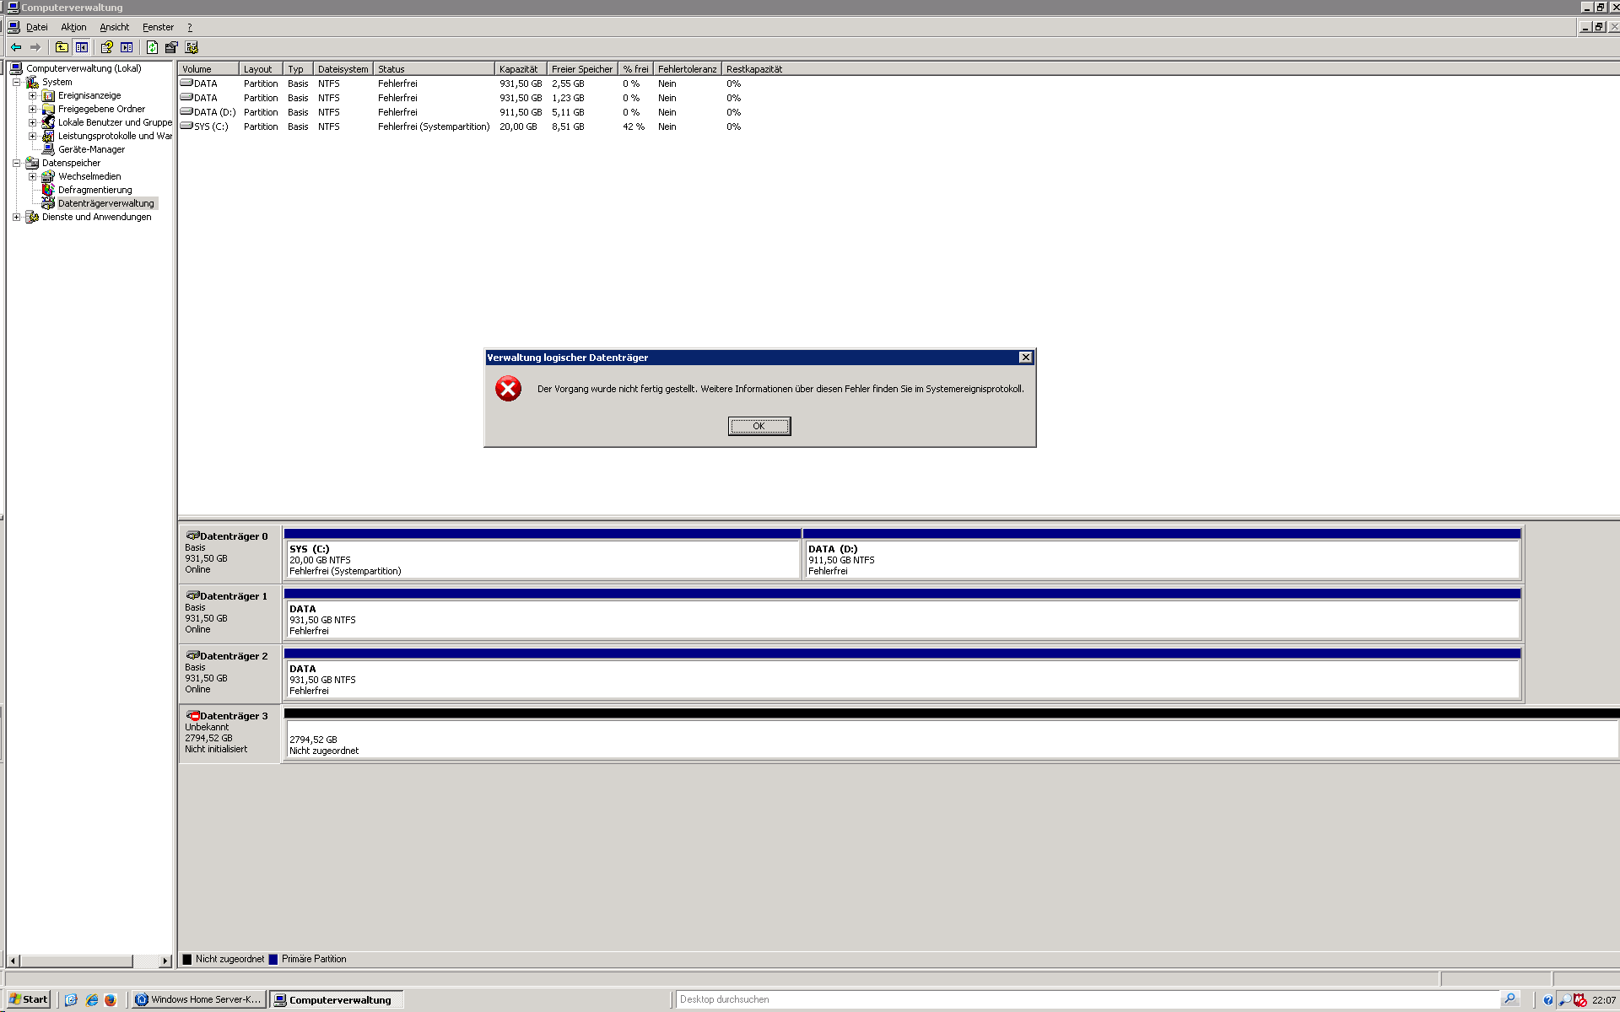The width and height of the screenshot is (1620, 1012).
Task: Click the Datenträger 1 disk label
Action: (229, 613)
